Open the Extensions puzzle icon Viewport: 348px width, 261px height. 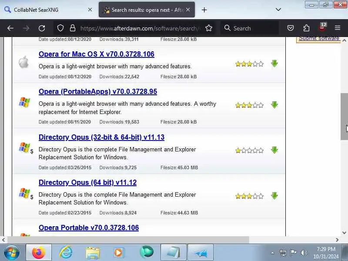306,28
